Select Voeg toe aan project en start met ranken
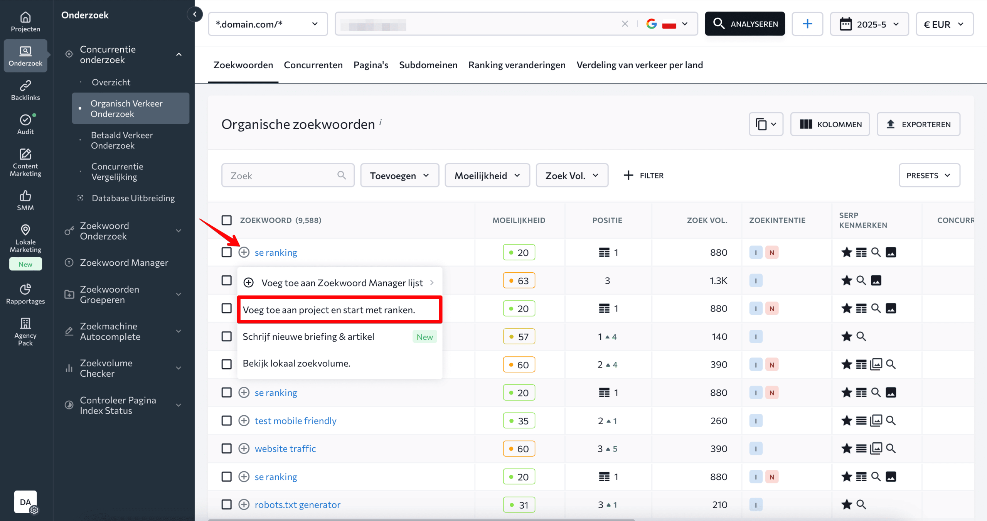 (x=340, y=310)
